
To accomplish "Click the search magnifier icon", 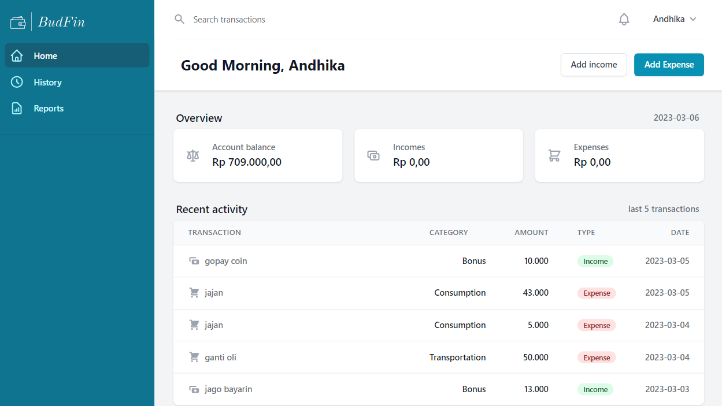I will click(180, 20).
